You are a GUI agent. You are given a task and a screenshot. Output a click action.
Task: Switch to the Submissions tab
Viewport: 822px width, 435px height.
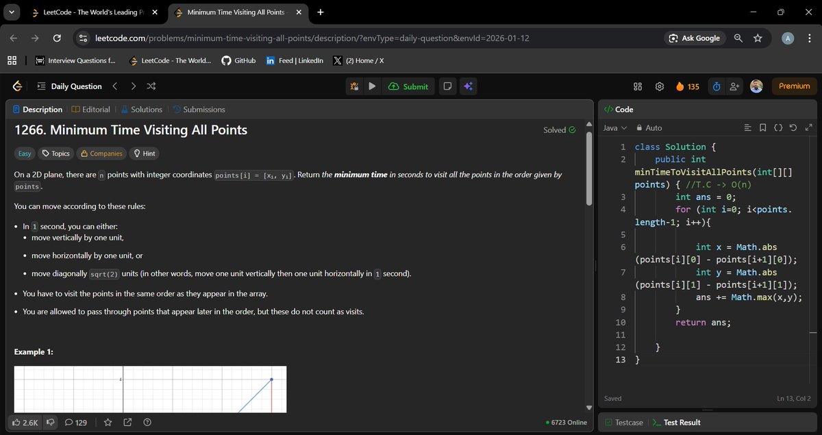(x=199, y=110)
